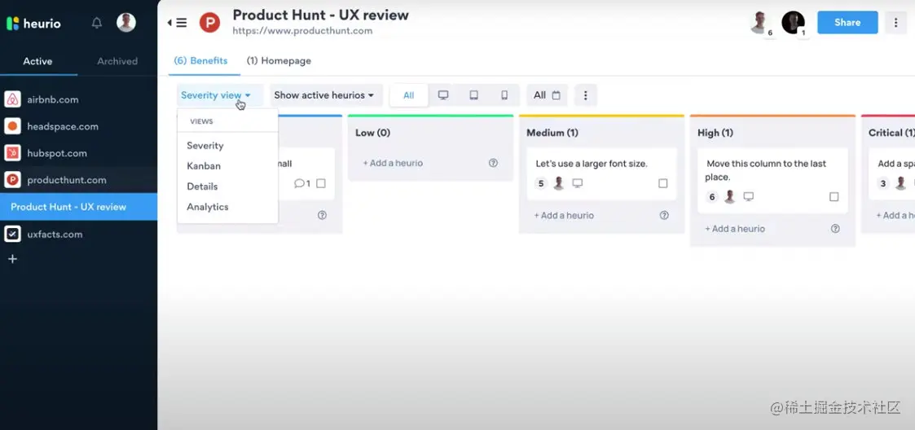Open toolbar more options kebab menu
Screen dimensions: 915x430
[585, 95]
